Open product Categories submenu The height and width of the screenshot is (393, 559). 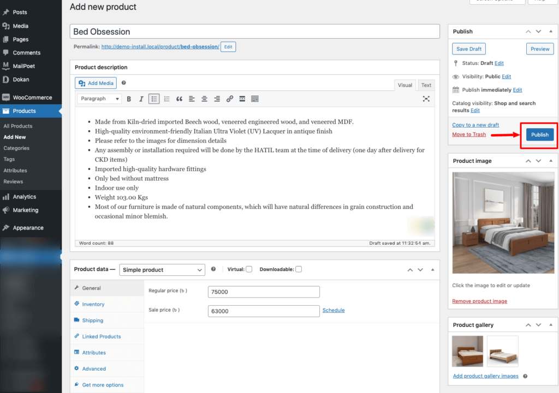16,148
